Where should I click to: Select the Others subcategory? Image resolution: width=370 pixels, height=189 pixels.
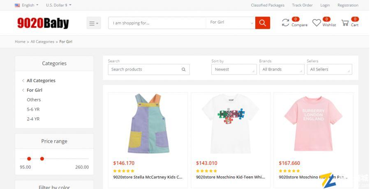pos(34,100)
